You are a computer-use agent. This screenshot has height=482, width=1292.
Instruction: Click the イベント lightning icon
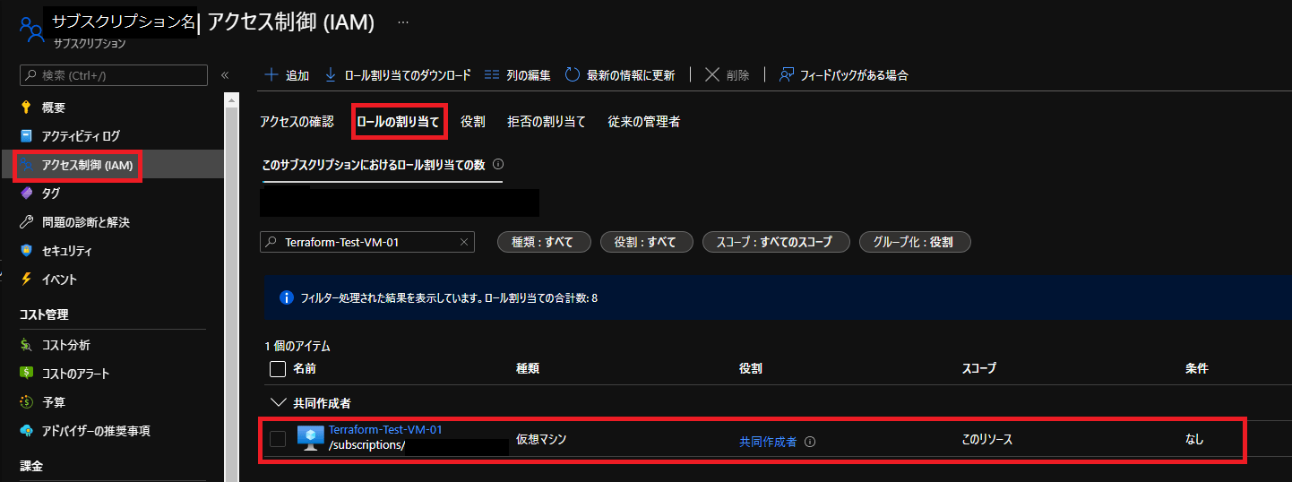pos(26,280)
